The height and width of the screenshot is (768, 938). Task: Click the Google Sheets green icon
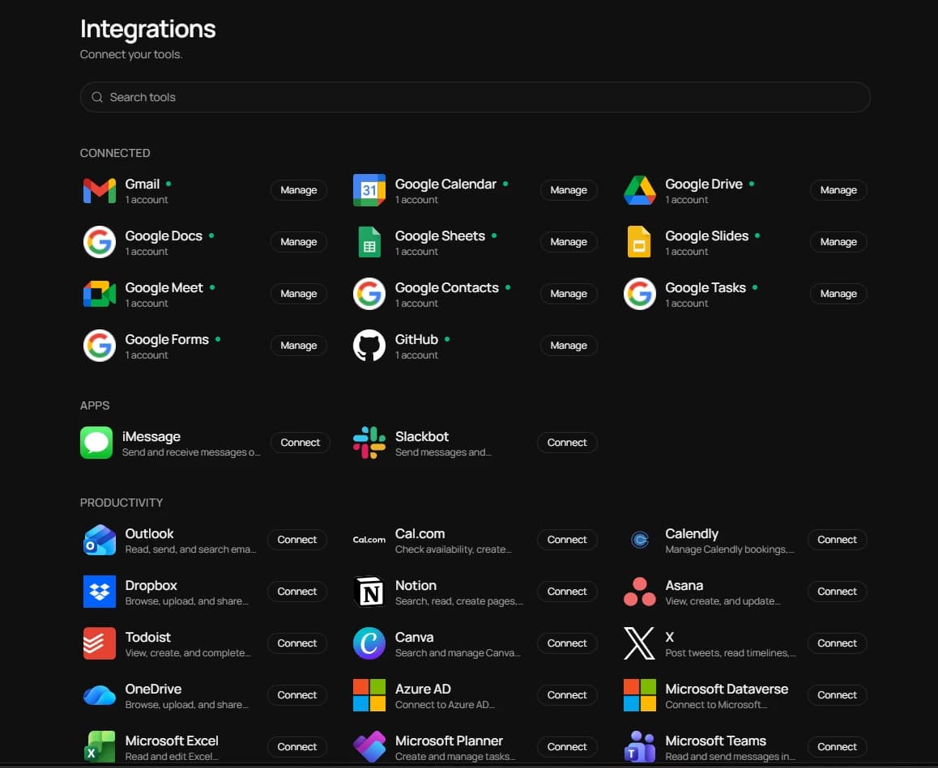pyautogui.click(x=369, y=242)
